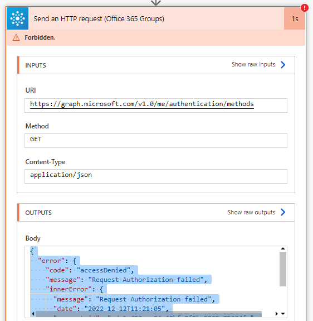Expand the OUTPUTS section header

click(156, 213)
